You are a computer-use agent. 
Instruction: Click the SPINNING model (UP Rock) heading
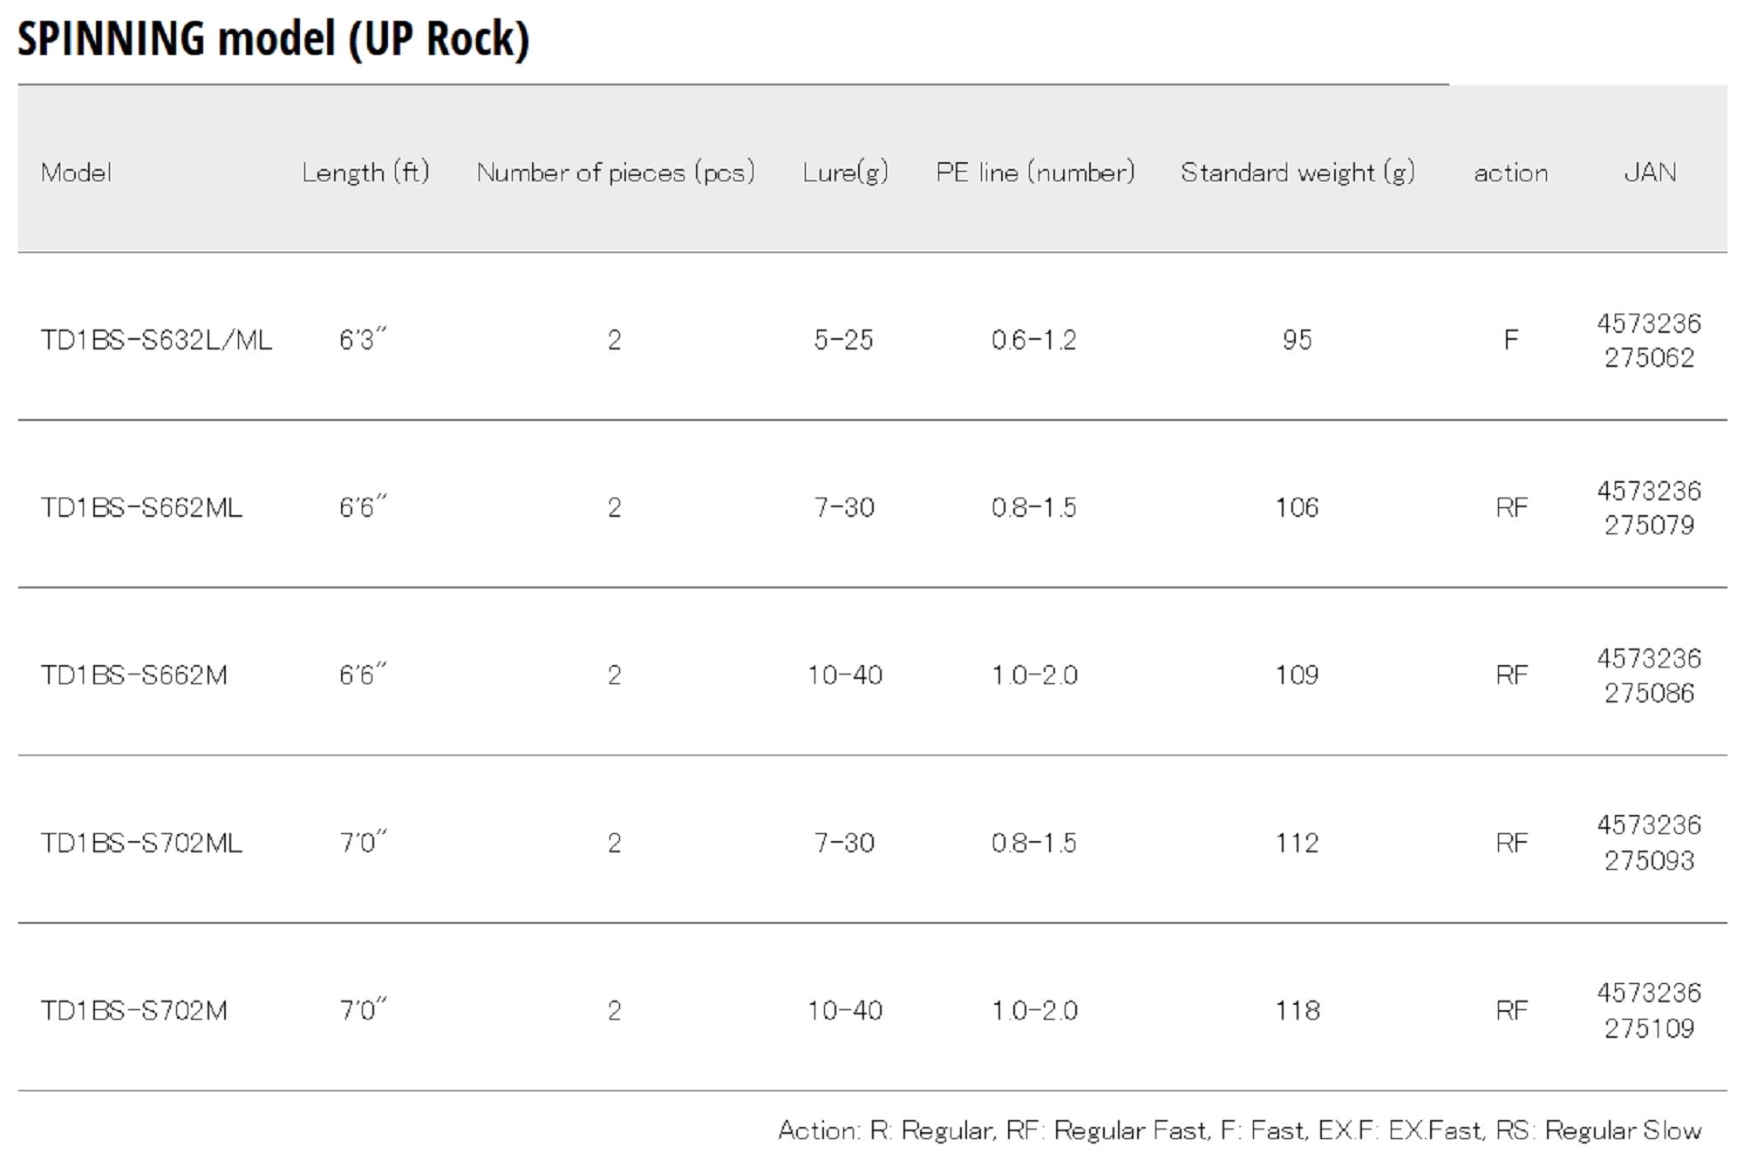pos(273,39)
